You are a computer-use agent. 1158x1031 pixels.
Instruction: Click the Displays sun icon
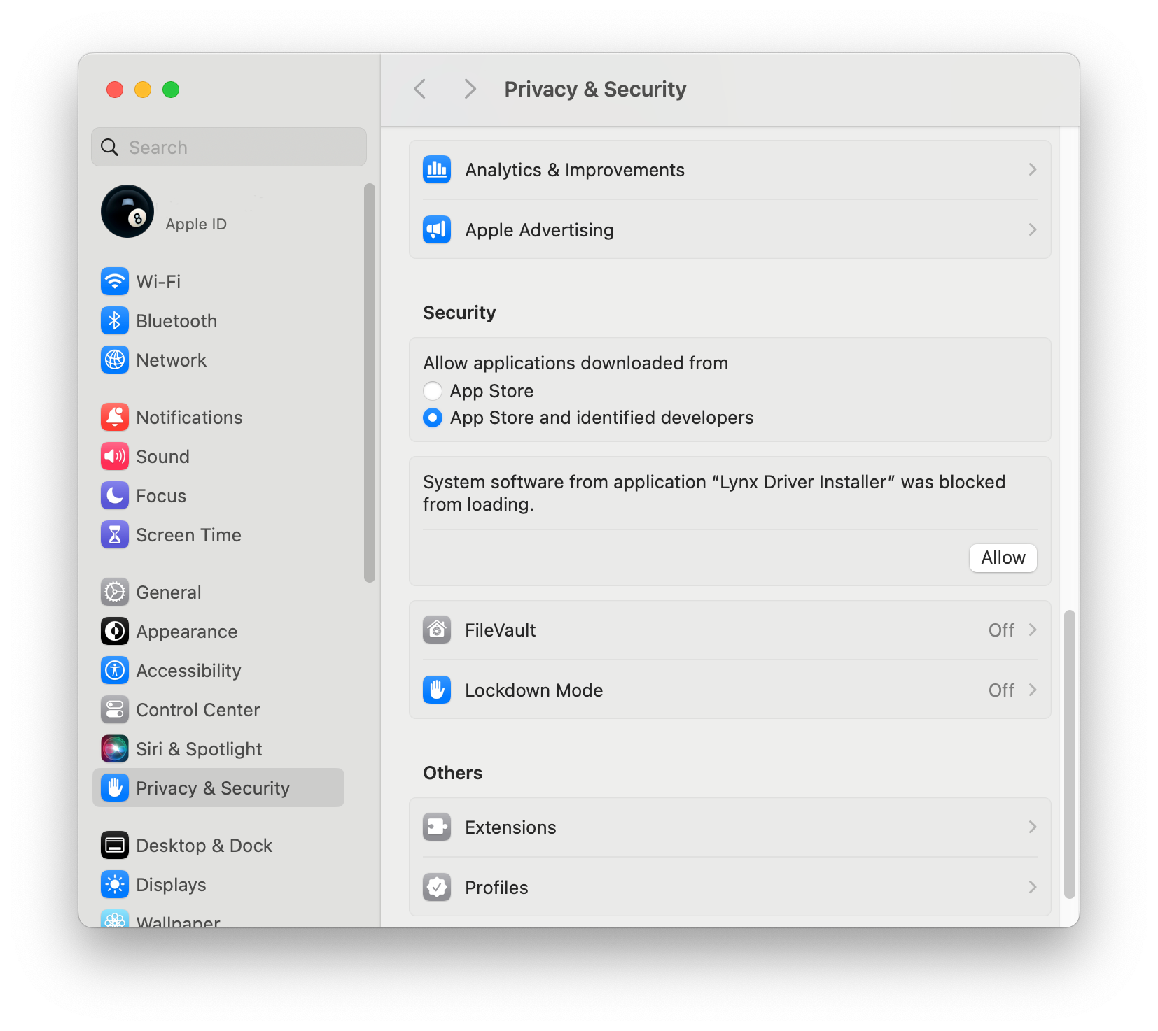click(115, 885)
